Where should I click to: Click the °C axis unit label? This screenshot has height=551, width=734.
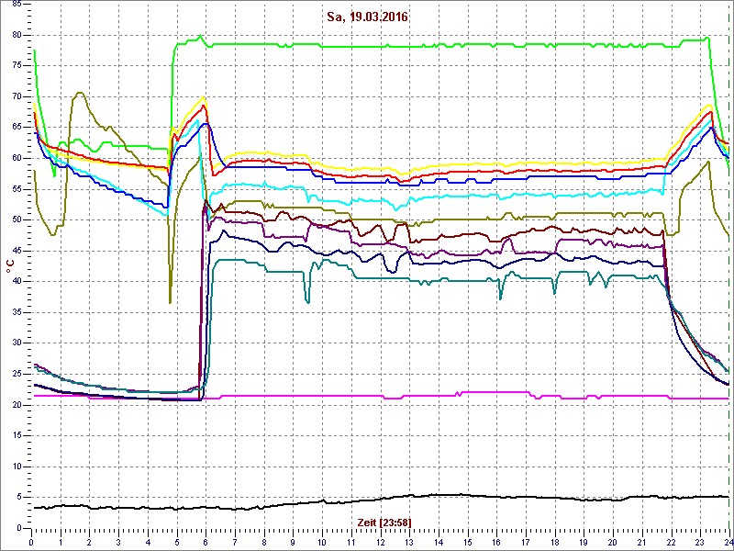(10, 267)
